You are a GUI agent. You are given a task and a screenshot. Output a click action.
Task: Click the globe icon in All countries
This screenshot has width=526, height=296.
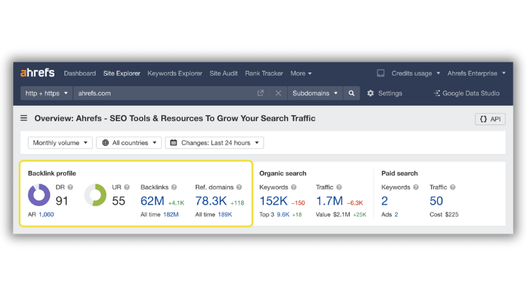(x=105, y=143)
